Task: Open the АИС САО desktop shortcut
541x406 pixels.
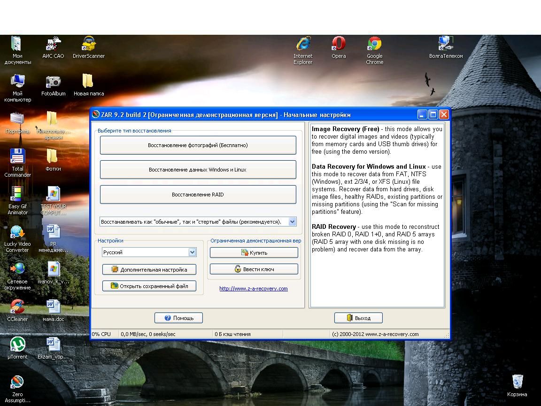Action: 53,47
